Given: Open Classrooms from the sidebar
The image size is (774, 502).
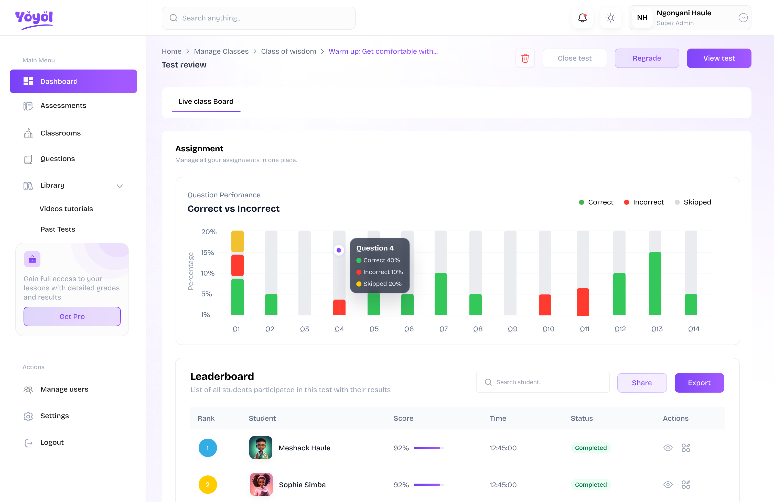Looking at the screenshot, I should [60, 133].
